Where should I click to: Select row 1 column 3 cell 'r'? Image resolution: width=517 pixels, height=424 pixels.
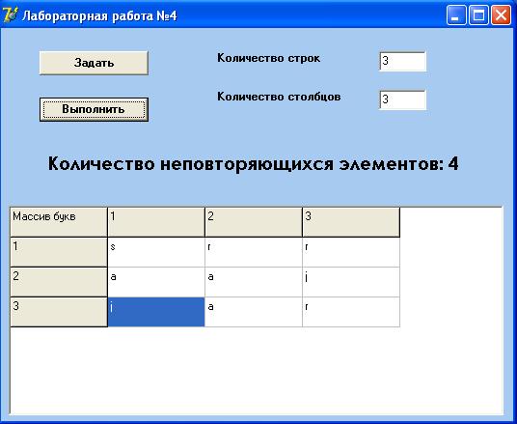coord(351,252)
